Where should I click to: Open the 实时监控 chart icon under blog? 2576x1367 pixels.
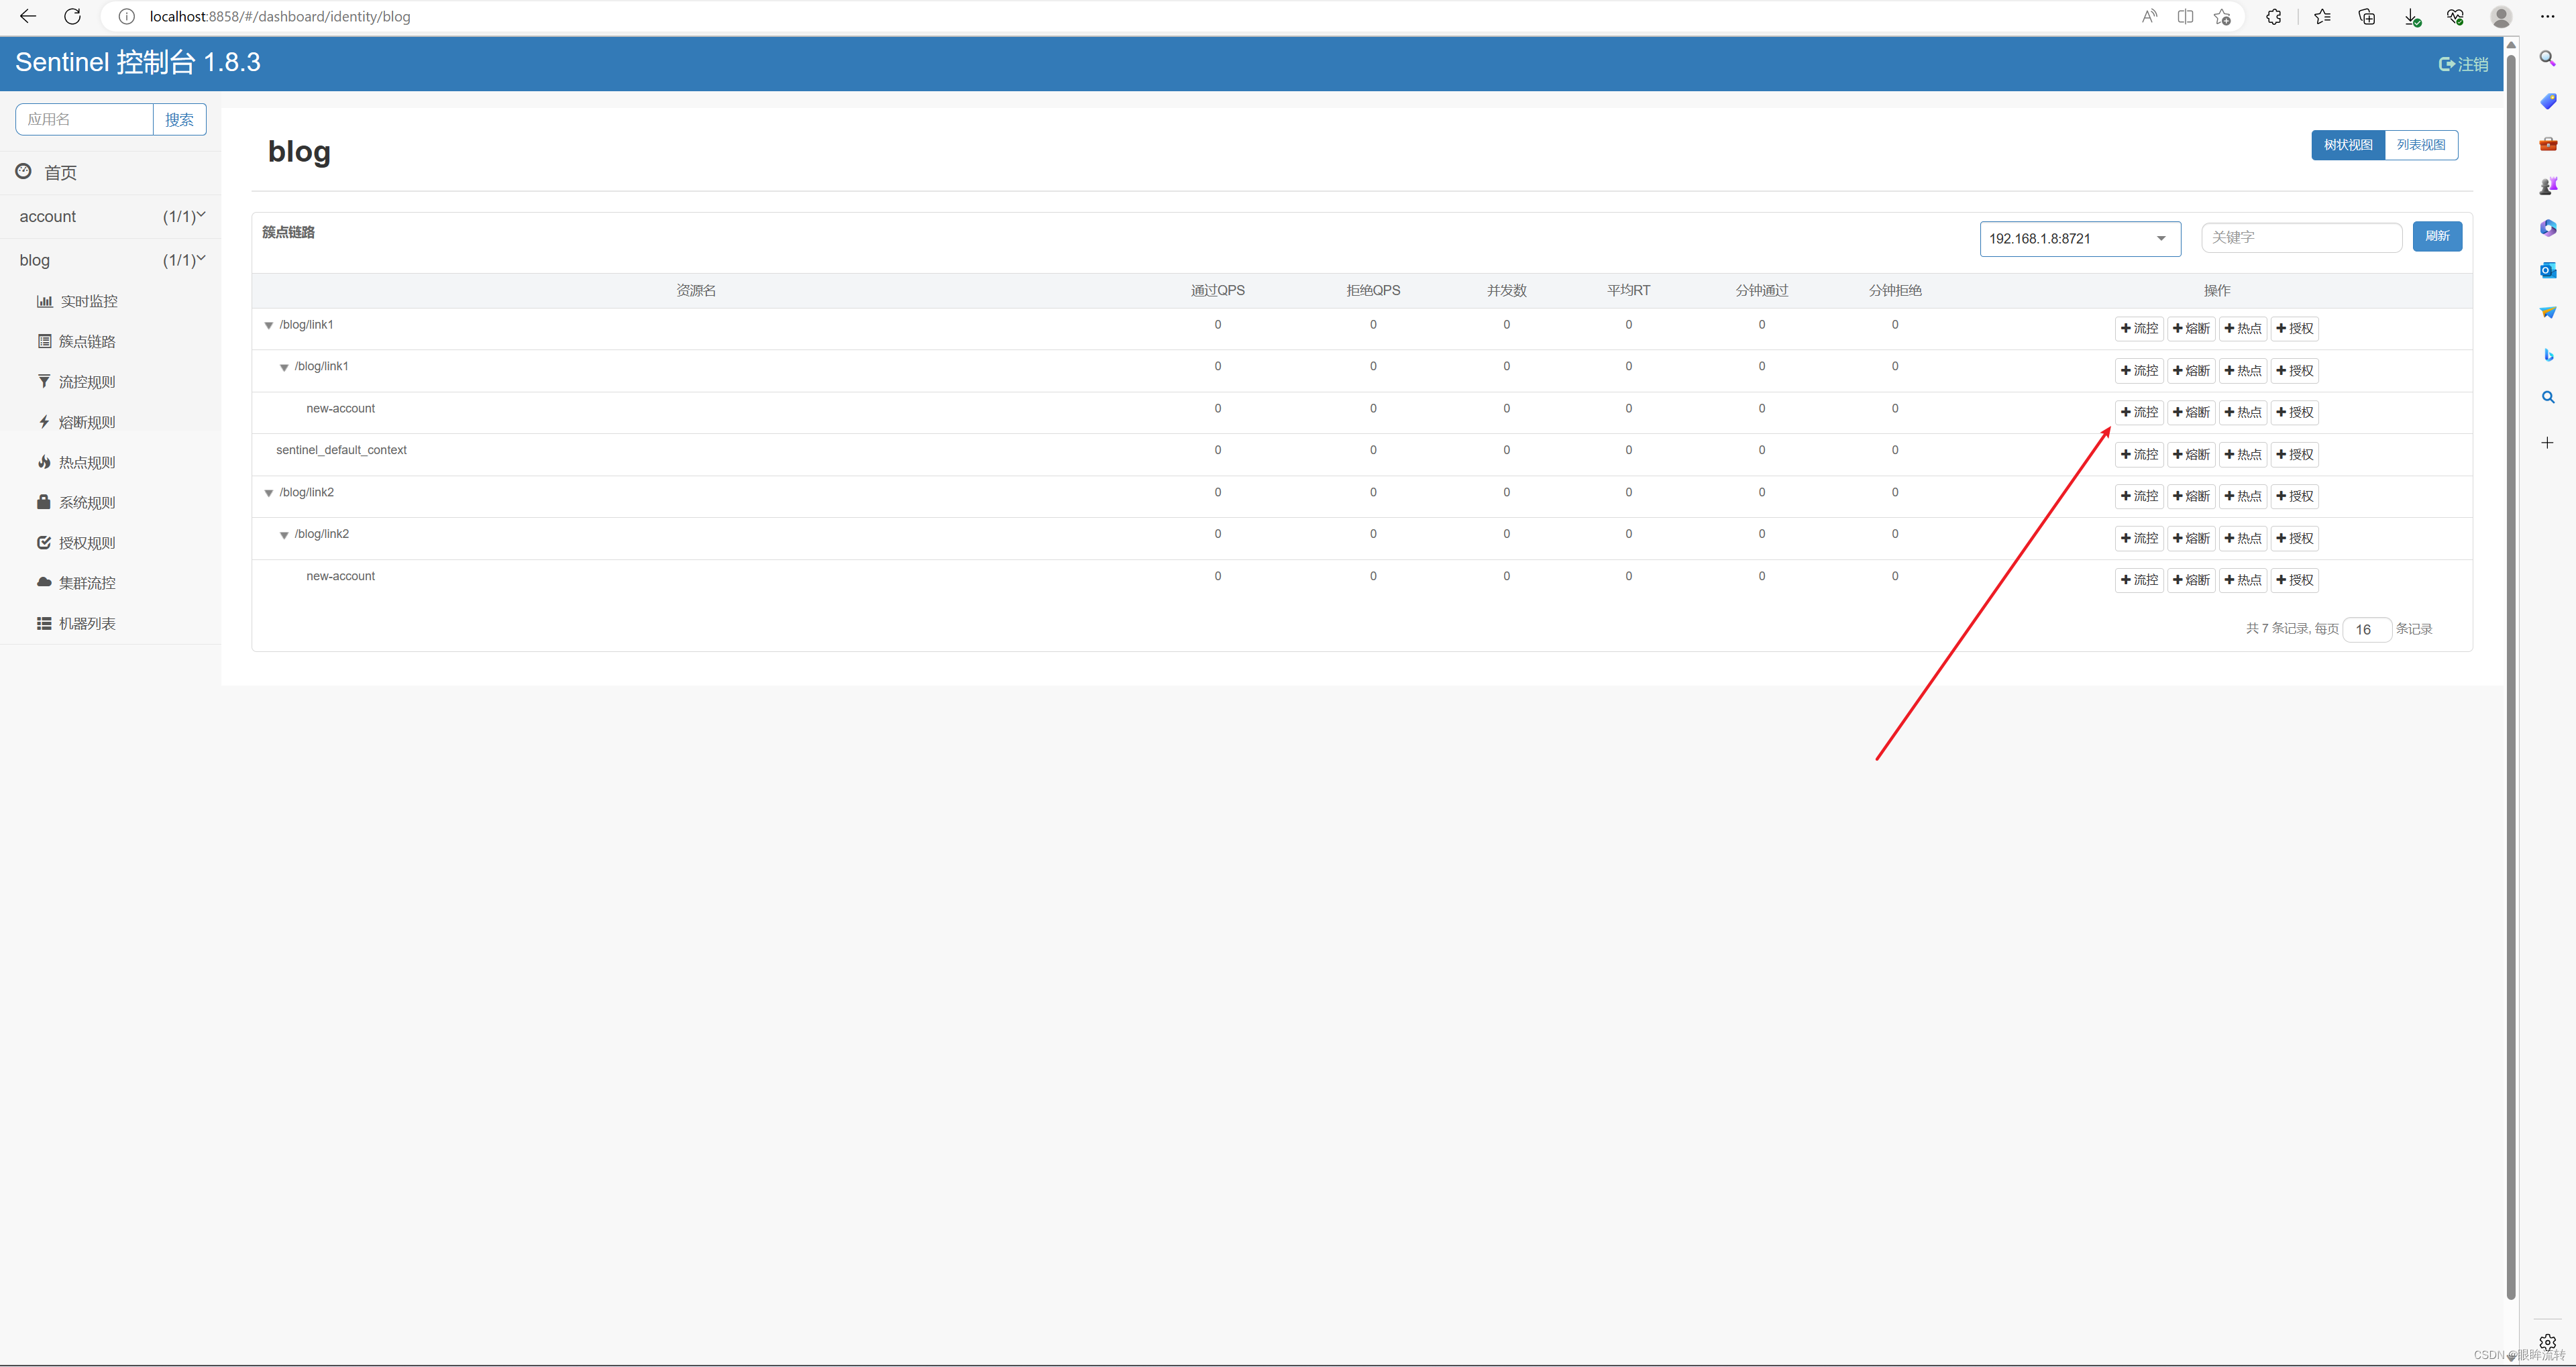click(44, 301)
